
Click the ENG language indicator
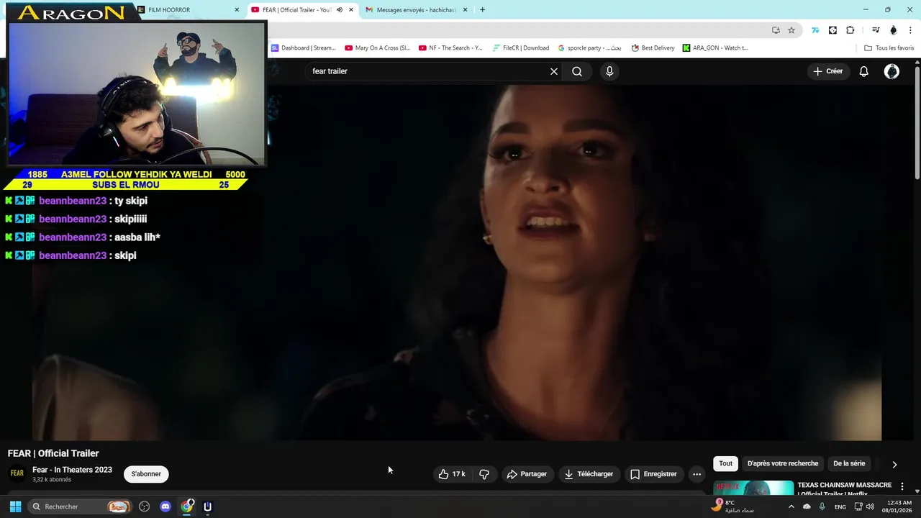pyautogui.click(x=840, y=507)
